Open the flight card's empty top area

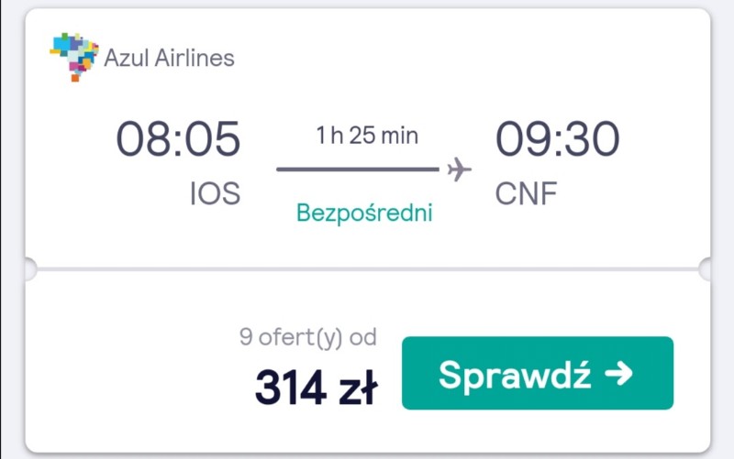pyautogui.click(x=468, y=56)
